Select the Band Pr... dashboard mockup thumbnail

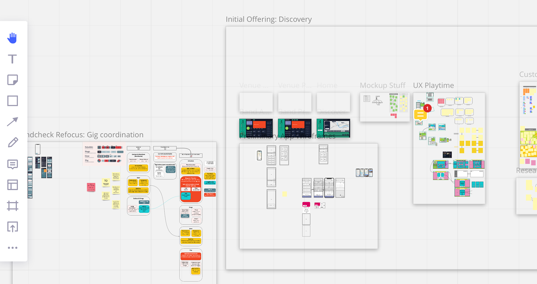coord(295,128)
